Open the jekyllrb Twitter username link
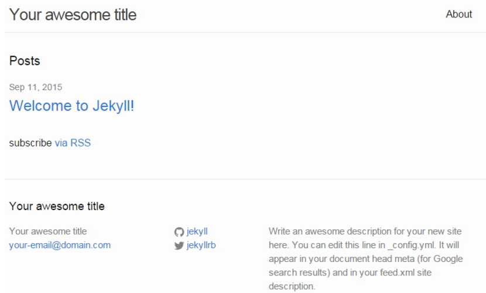 pyautogui.click(x=201, y=245)
